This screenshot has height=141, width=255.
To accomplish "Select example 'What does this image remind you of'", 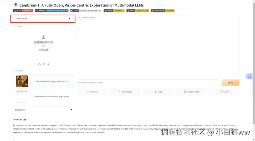I will pyautogui.click(x=52, y=81).
